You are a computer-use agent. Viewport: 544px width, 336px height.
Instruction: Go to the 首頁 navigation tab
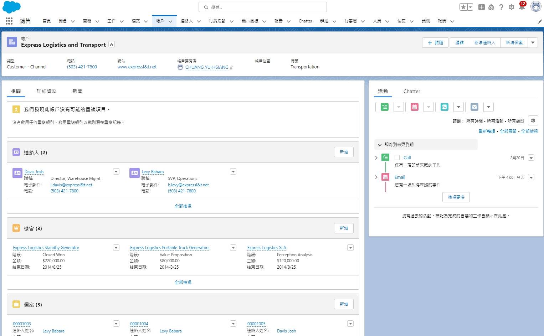point(47,21)
